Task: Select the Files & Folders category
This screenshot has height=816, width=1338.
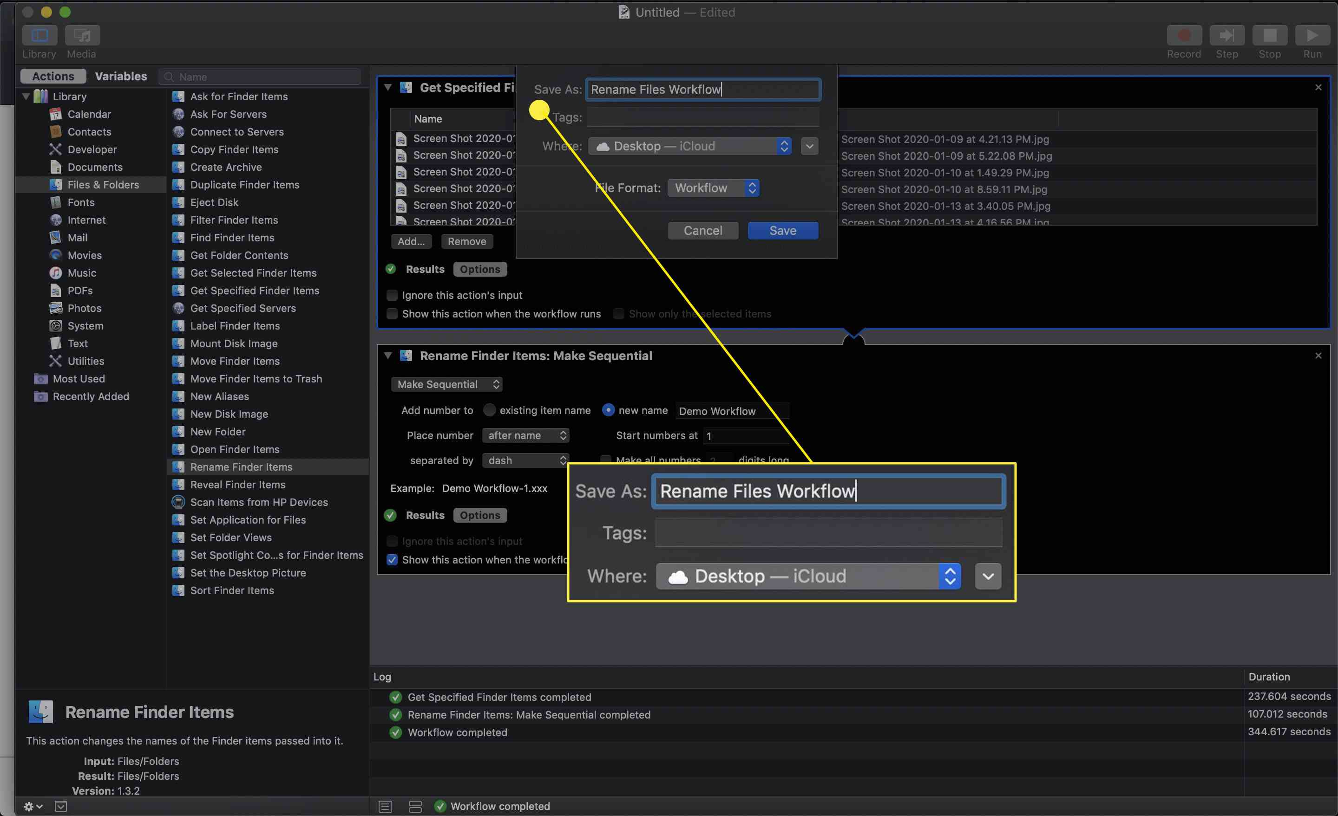Action: coord(91,184)
